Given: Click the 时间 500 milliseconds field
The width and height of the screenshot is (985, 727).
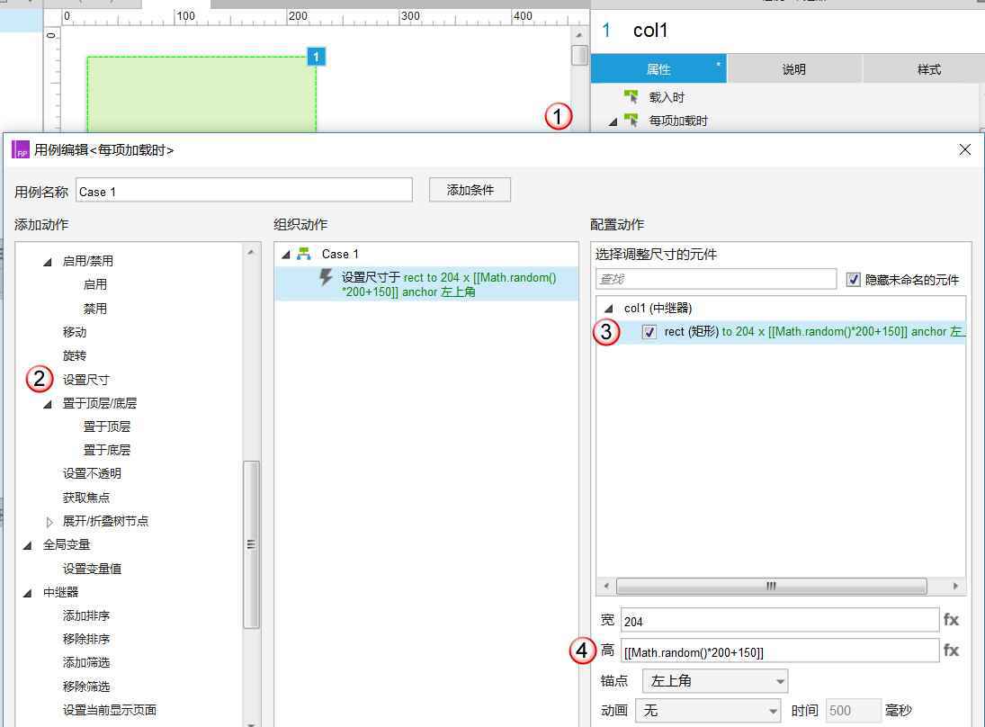Looking at the screenshot, I should tap(854, 711).
